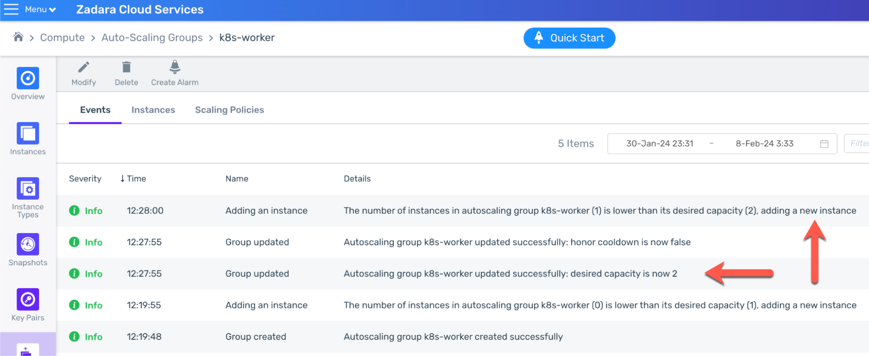869x356 pixels.
Task: Select 'Group created' event name
Action: 256,336
